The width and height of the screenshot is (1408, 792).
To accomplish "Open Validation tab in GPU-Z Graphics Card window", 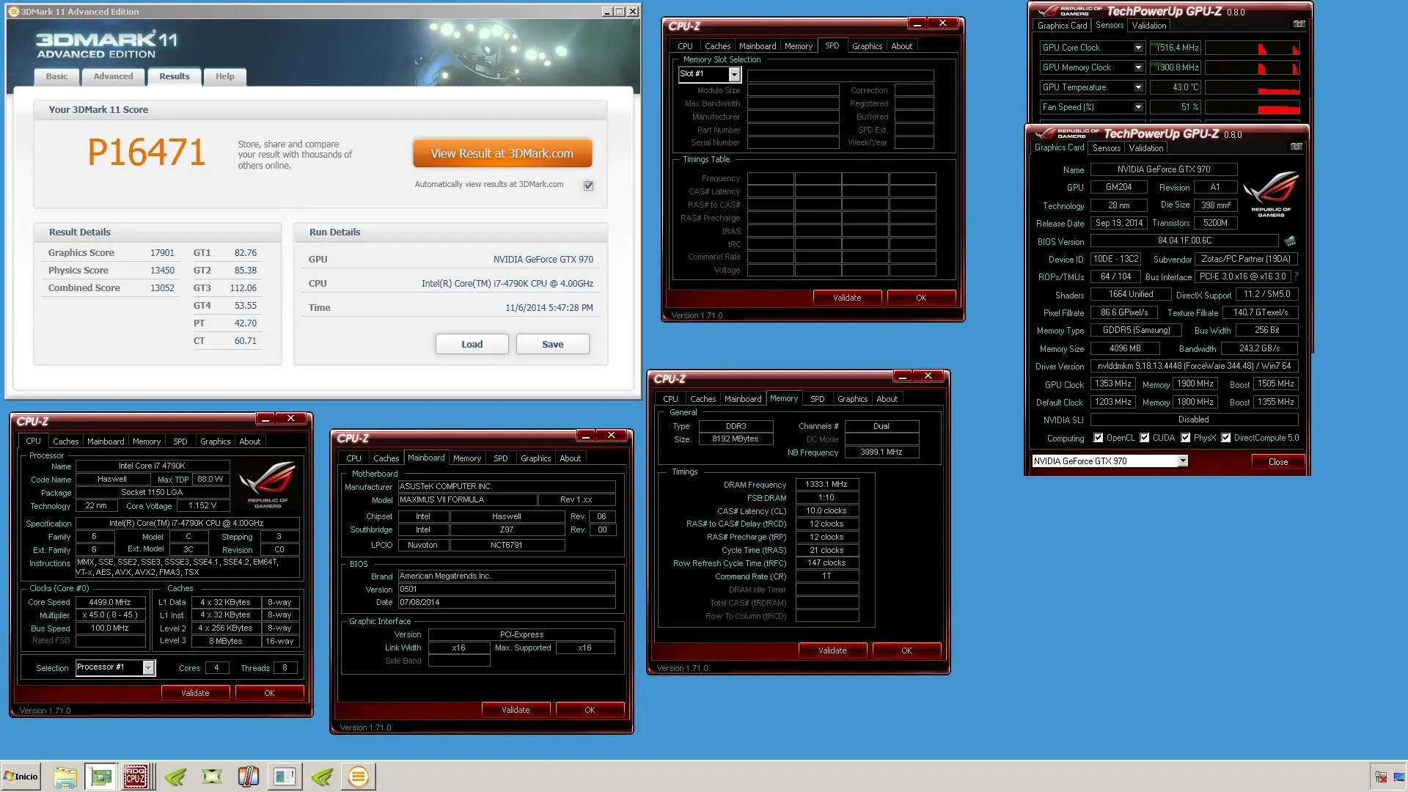I will pos(1145,148).
